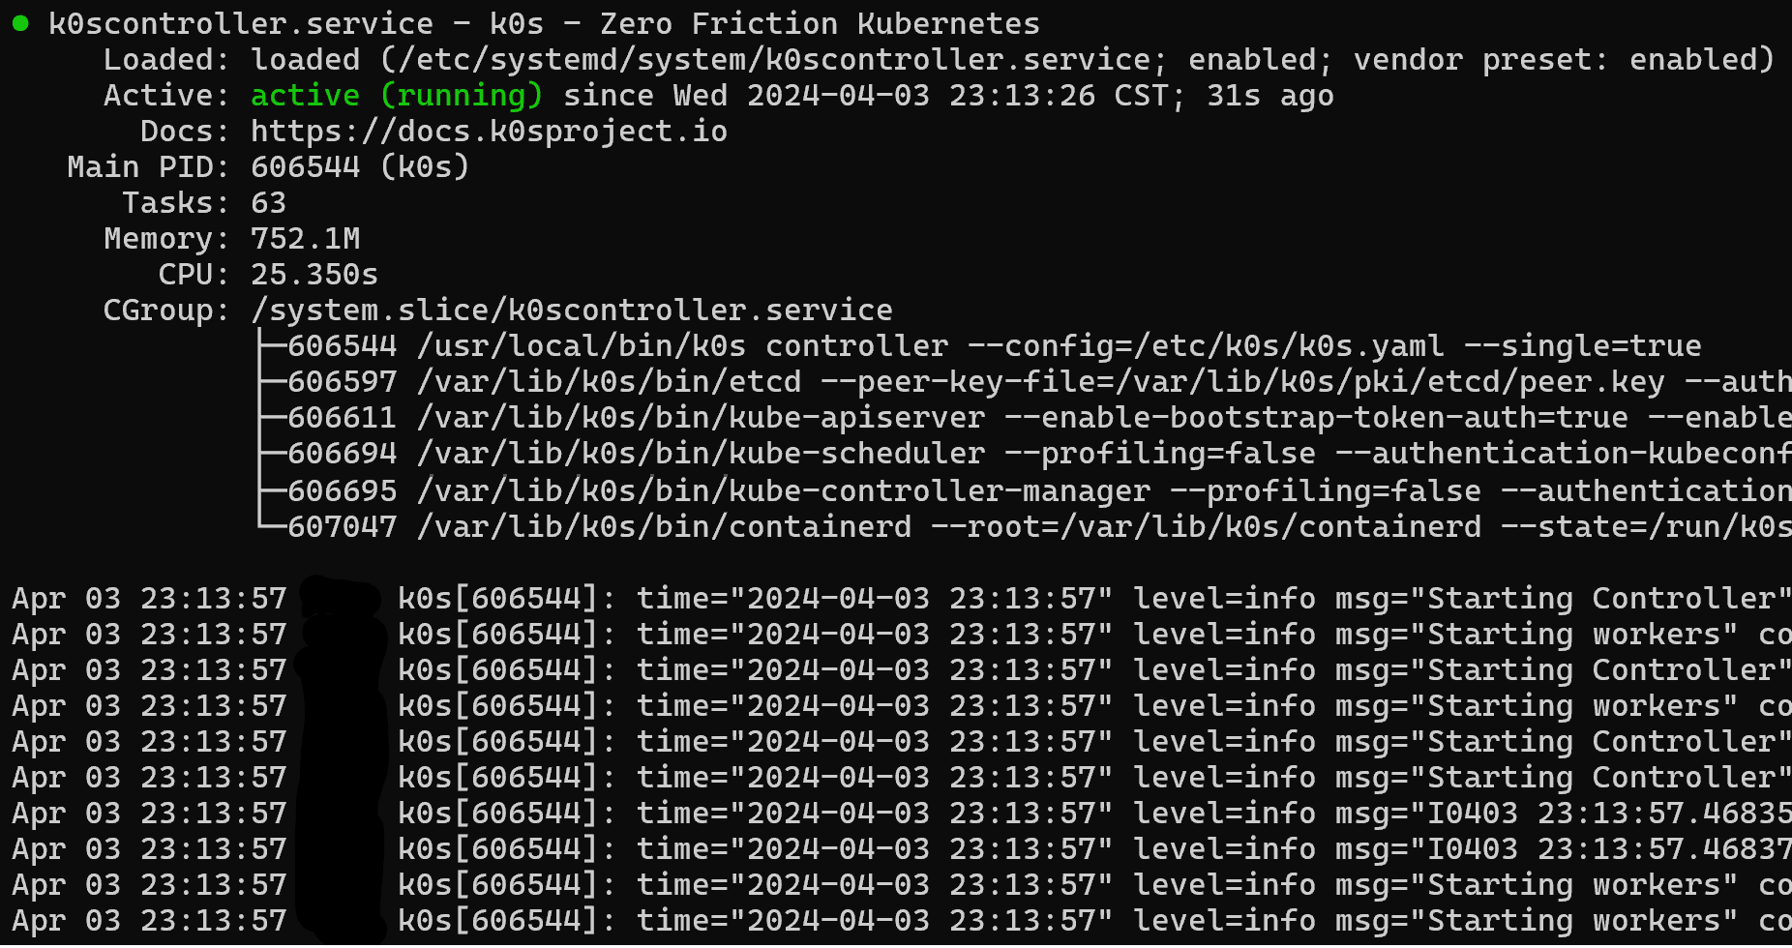Viewport: 1792px width, 948px height.
Task: Select the 606695 kube-controller-manager process entry
Action: coord(1039,490)
